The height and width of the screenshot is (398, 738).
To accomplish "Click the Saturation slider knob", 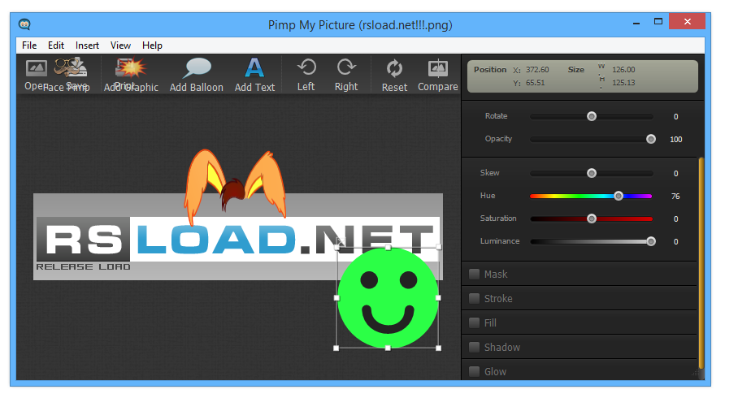I will pos(592,218).
